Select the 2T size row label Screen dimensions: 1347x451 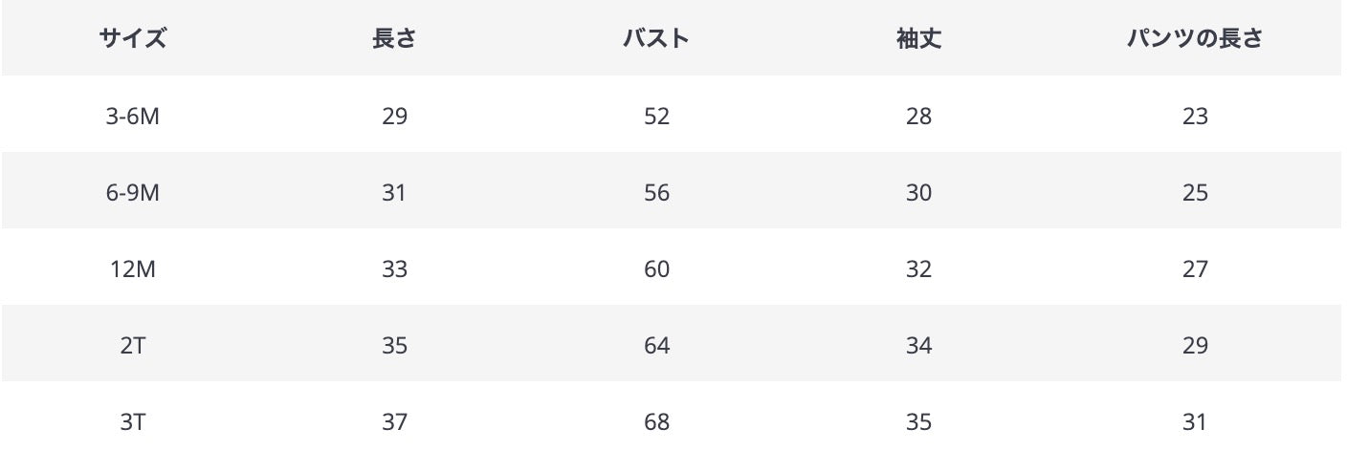pyautogui.click(x=133, y=346)
